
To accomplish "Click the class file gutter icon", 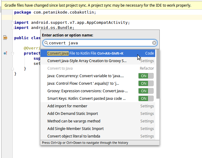I will (5, 38).
